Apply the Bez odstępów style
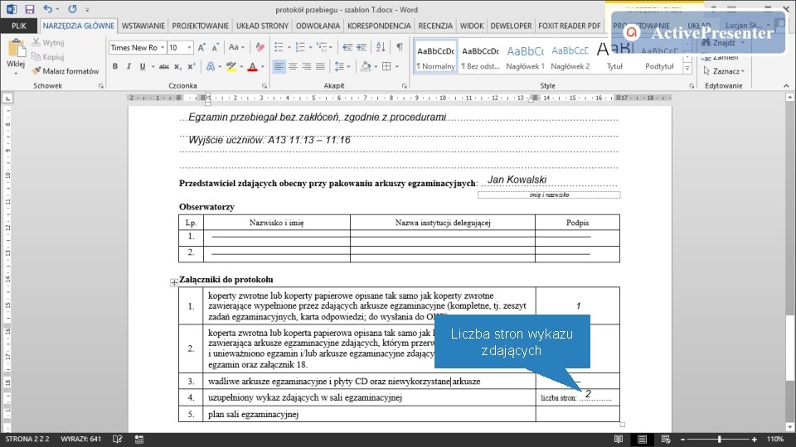 tap(480, 55)
